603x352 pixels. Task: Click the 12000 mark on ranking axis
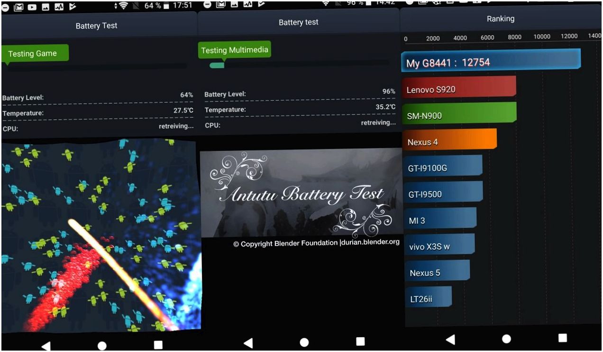pos(569,36)
